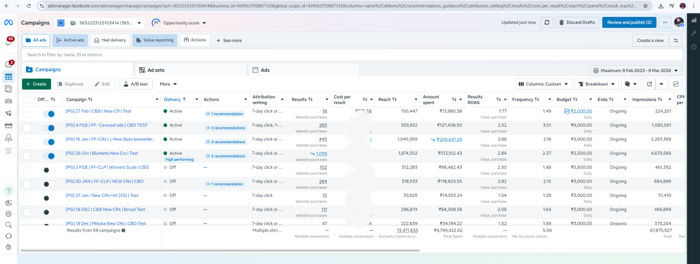700x264 pixels.
Task: Click the refresh data icon button
Action: point(547,22)
